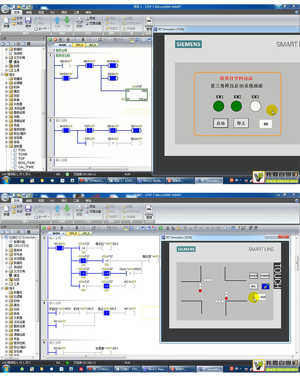Image resolution: width=300 pixels, height=376 pixels.
Task: Click KM1 green indicator lamp in simulator
Action: [x=219, y=106]
